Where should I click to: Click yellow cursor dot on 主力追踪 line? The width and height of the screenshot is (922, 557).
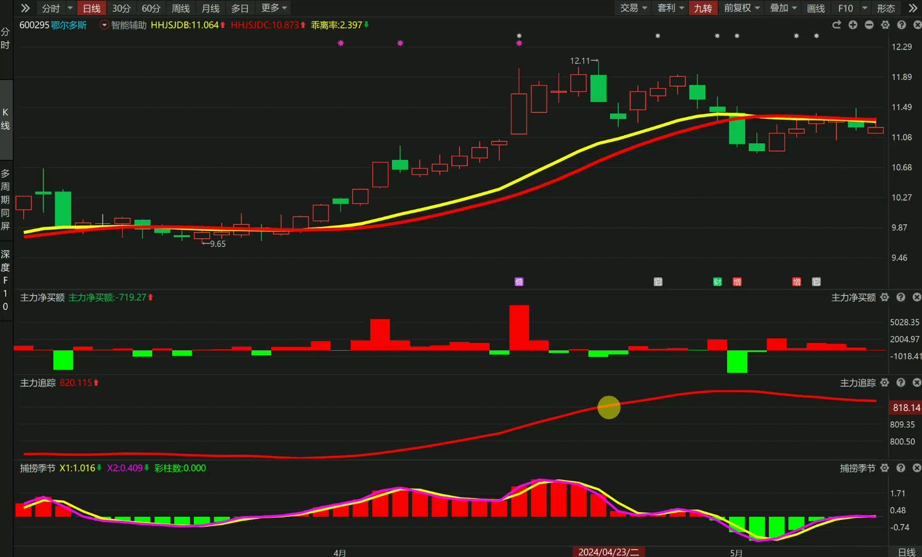[609, 407]
